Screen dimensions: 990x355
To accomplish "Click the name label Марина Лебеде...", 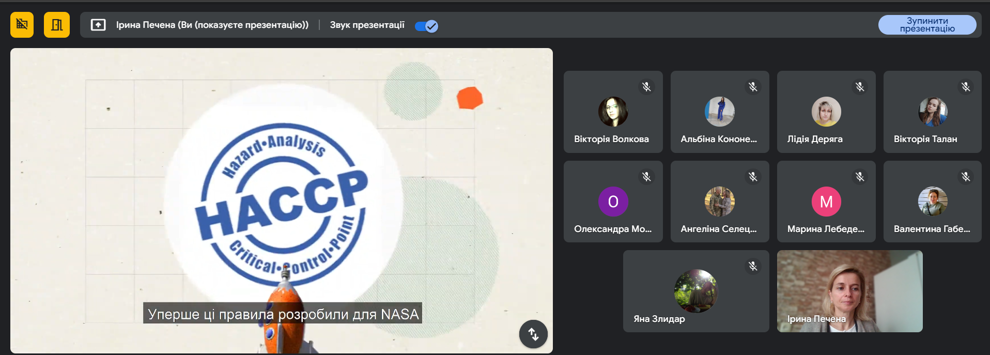I will click(826, 229).
